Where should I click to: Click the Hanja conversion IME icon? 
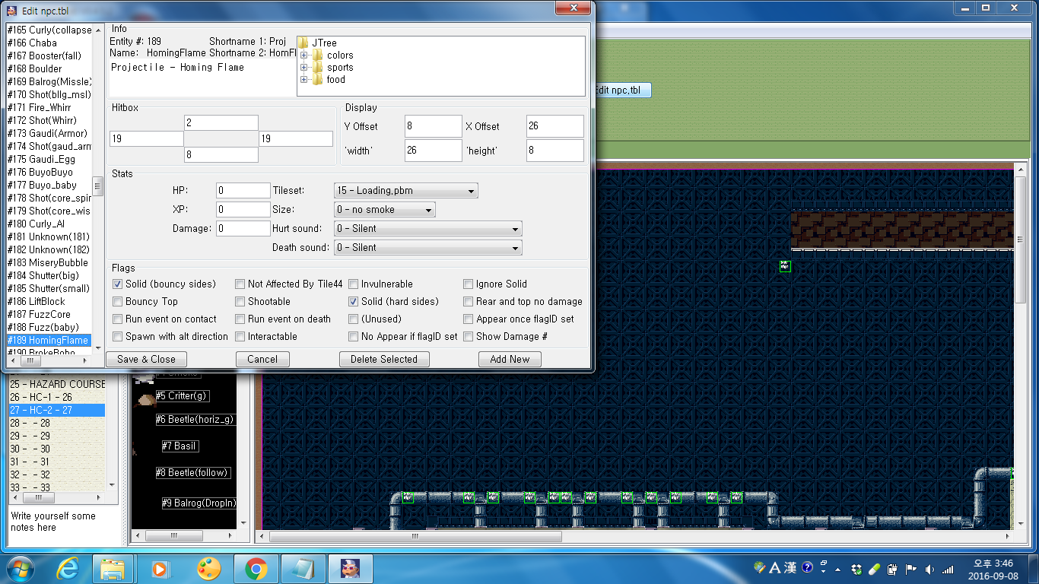(790, 567)
